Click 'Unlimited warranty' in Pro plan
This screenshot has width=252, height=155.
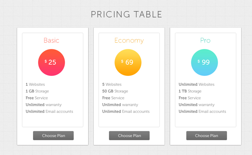pyautogui.click(x=196, y=105)
